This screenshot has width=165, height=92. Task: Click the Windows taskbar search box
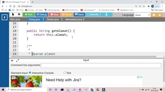click(x=27, y=90)
